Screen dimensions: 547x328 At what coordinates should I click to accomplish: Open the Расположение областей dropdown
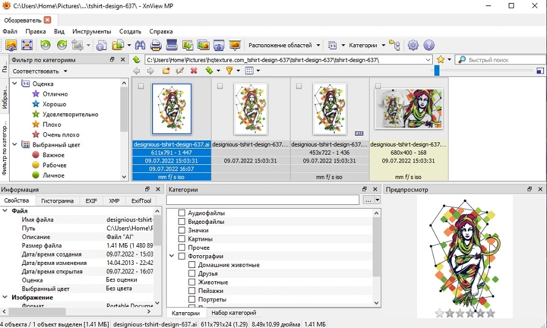click(x=284, y=45)
